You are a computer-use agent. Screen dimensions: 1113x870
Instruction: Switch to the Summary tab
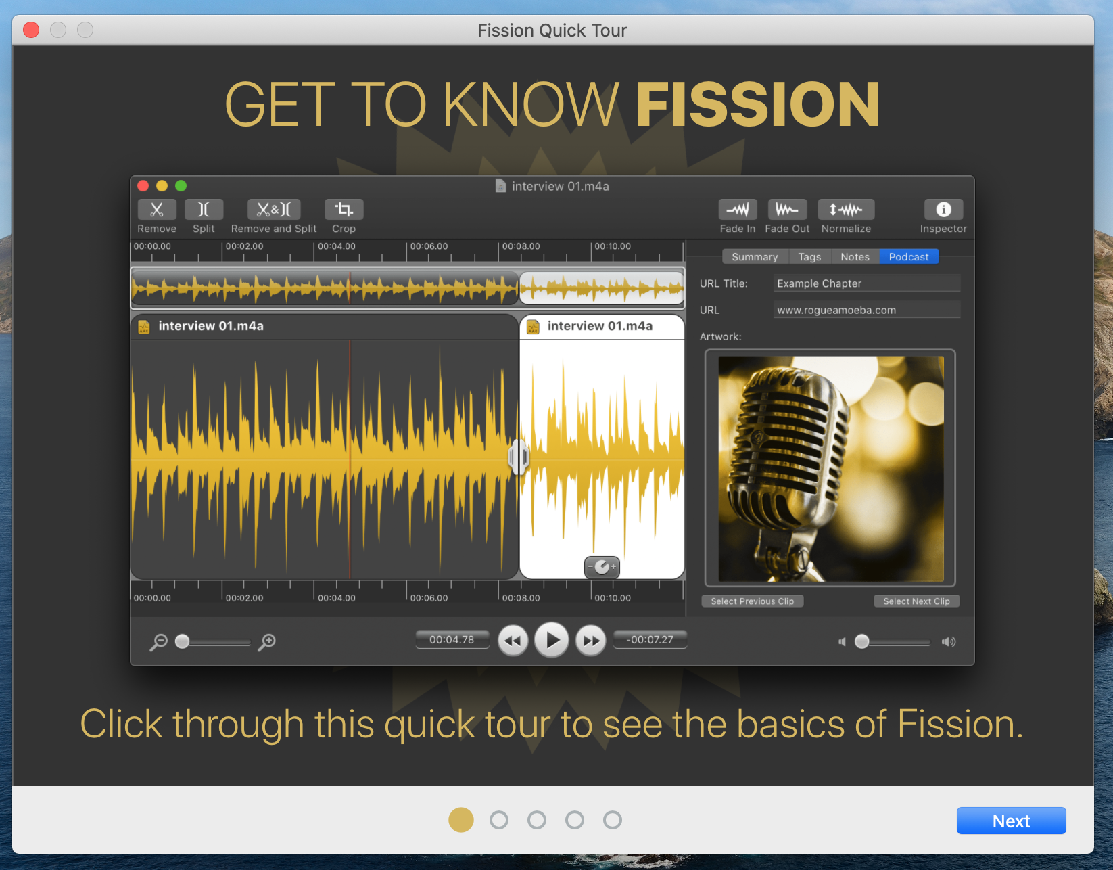coord(755,257)
